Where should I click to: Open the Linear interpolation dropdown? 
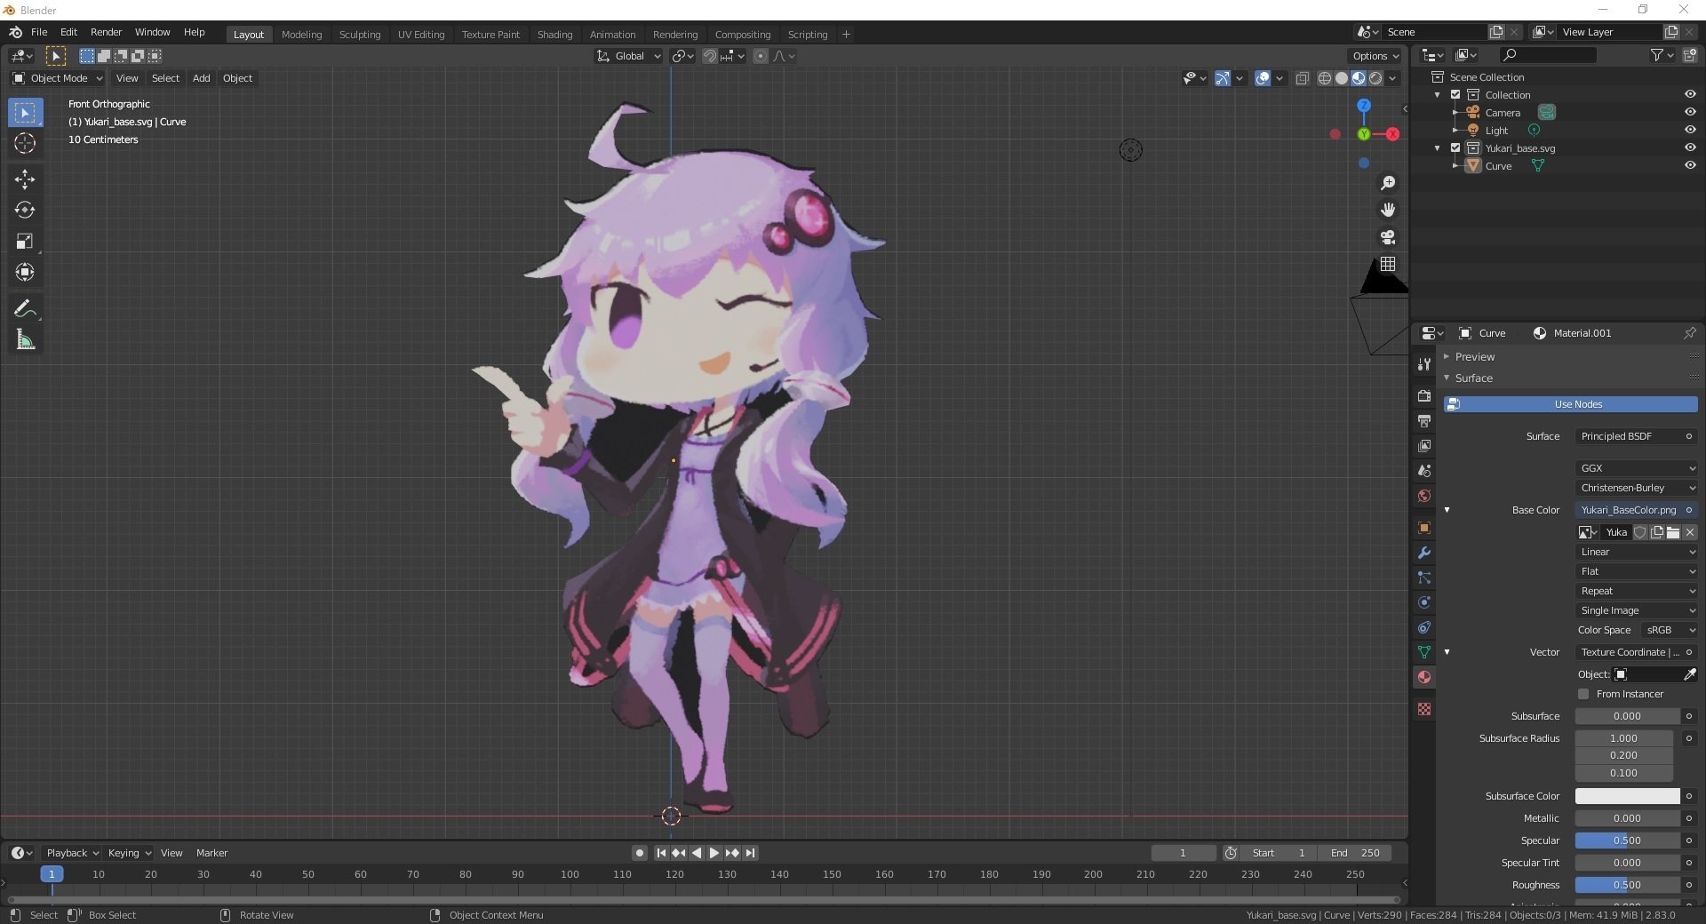click(x=1637, y=552)
